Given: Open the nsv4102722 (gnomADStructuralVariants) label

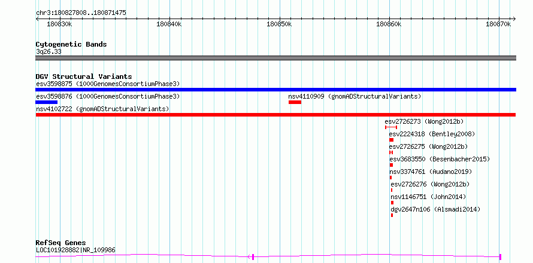Looking at the screenshot, I should coord(102,109).
